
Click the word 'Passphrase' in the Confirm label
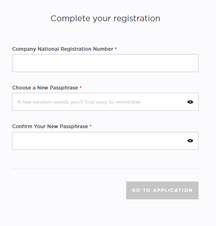[74, 127]
